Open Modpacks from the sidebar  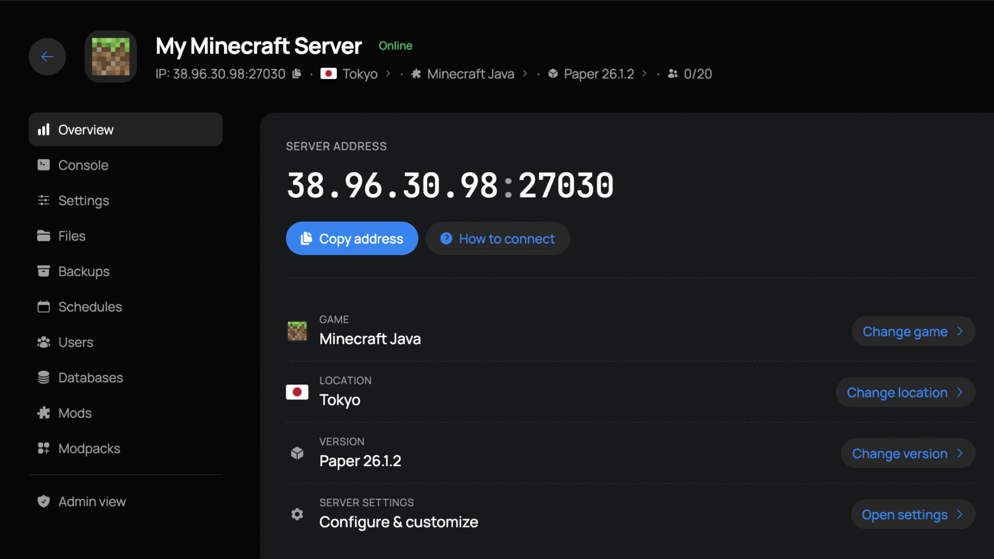click(x=125, y=448)
